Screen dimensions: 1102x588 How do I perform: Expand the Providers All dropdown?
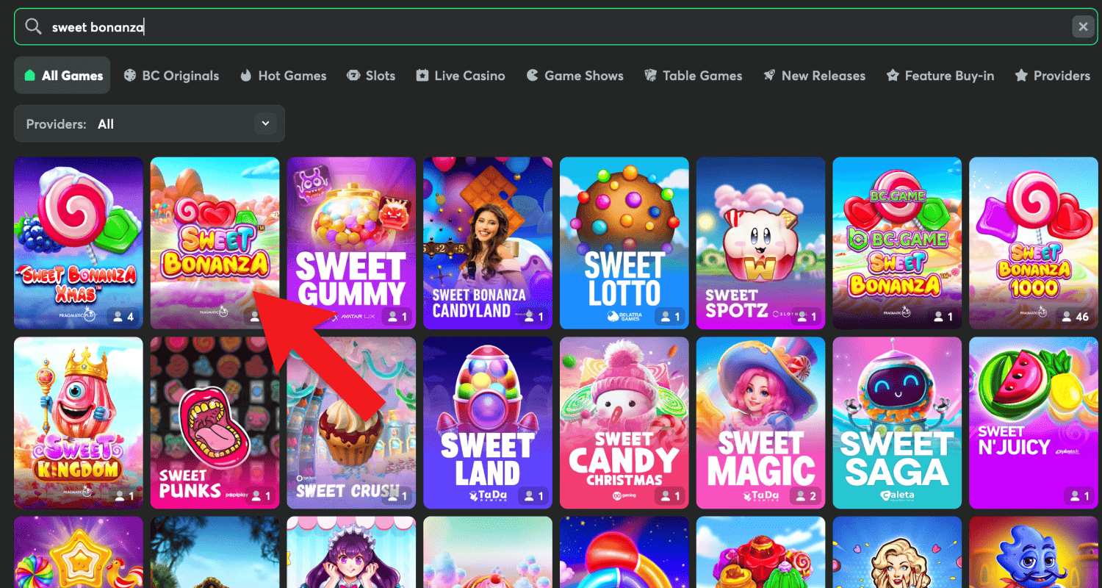(x=149, y=123)
